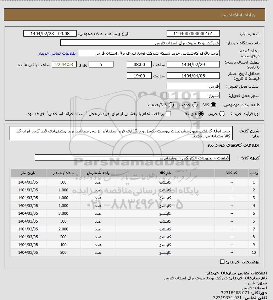
Task: Click the response deadline hour 08:00
Action: [x=139, y=64]
